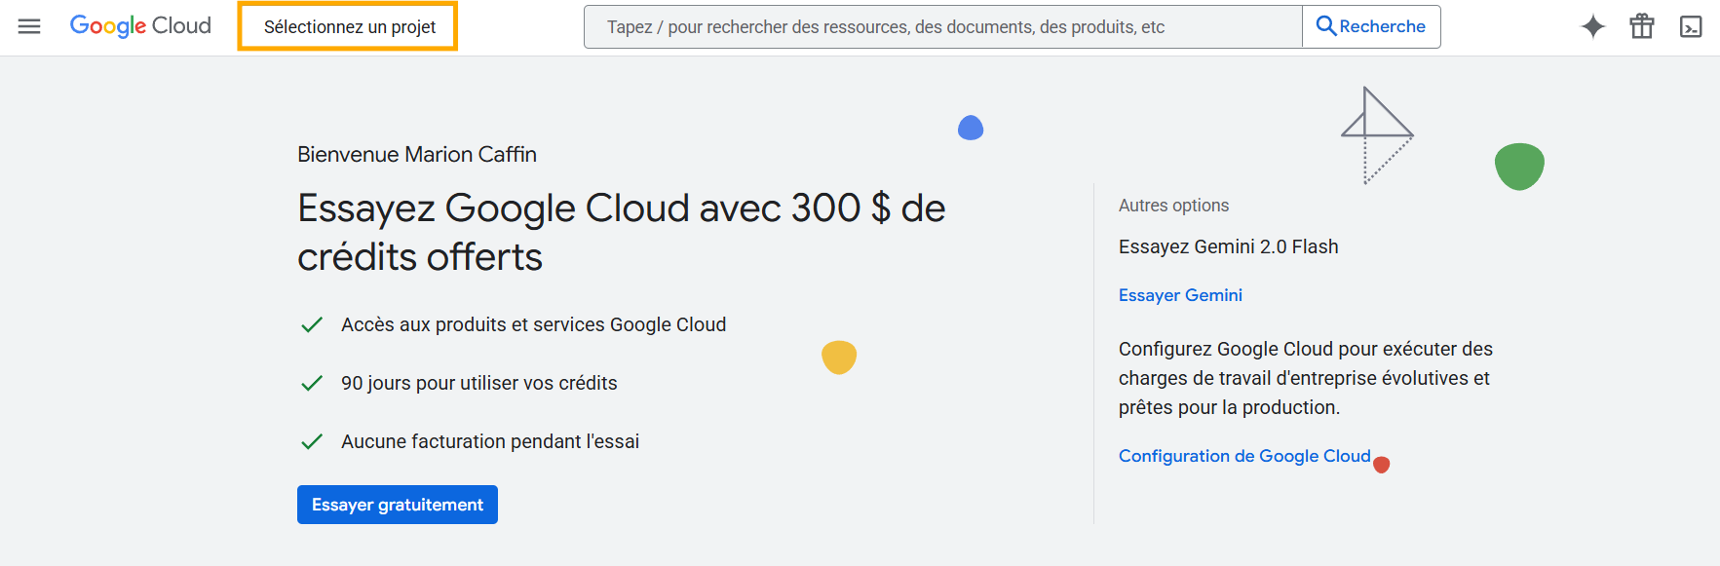Open the Gemini sparkle assistant icon

pyautogui.click(x=1592, y=26)
